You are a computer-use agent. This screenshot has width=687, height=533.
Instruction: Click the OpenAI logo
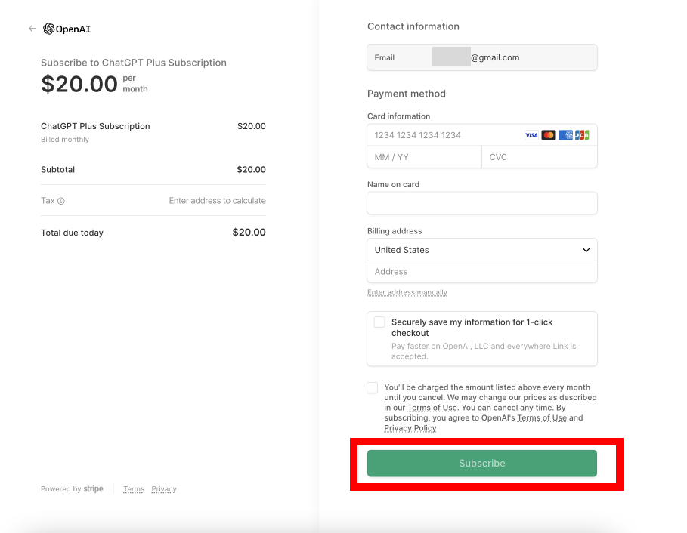pos(67,29)
